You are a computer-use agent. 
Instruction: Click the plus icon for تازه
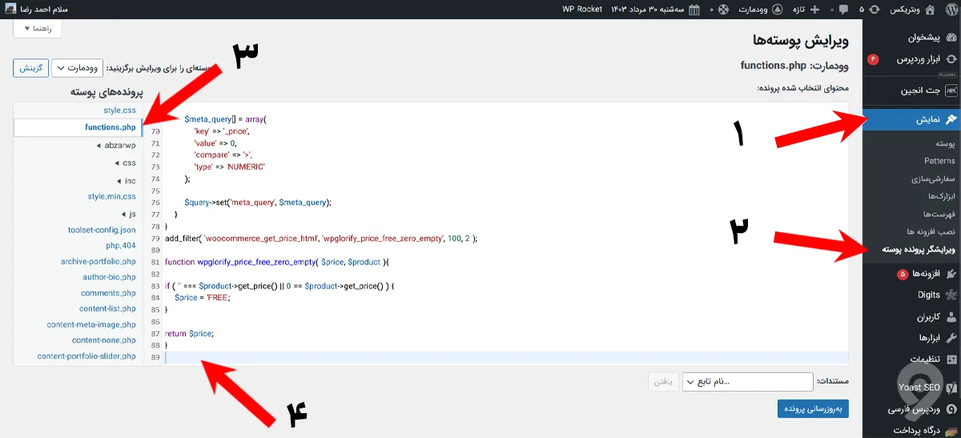click(x=814, y=10)
